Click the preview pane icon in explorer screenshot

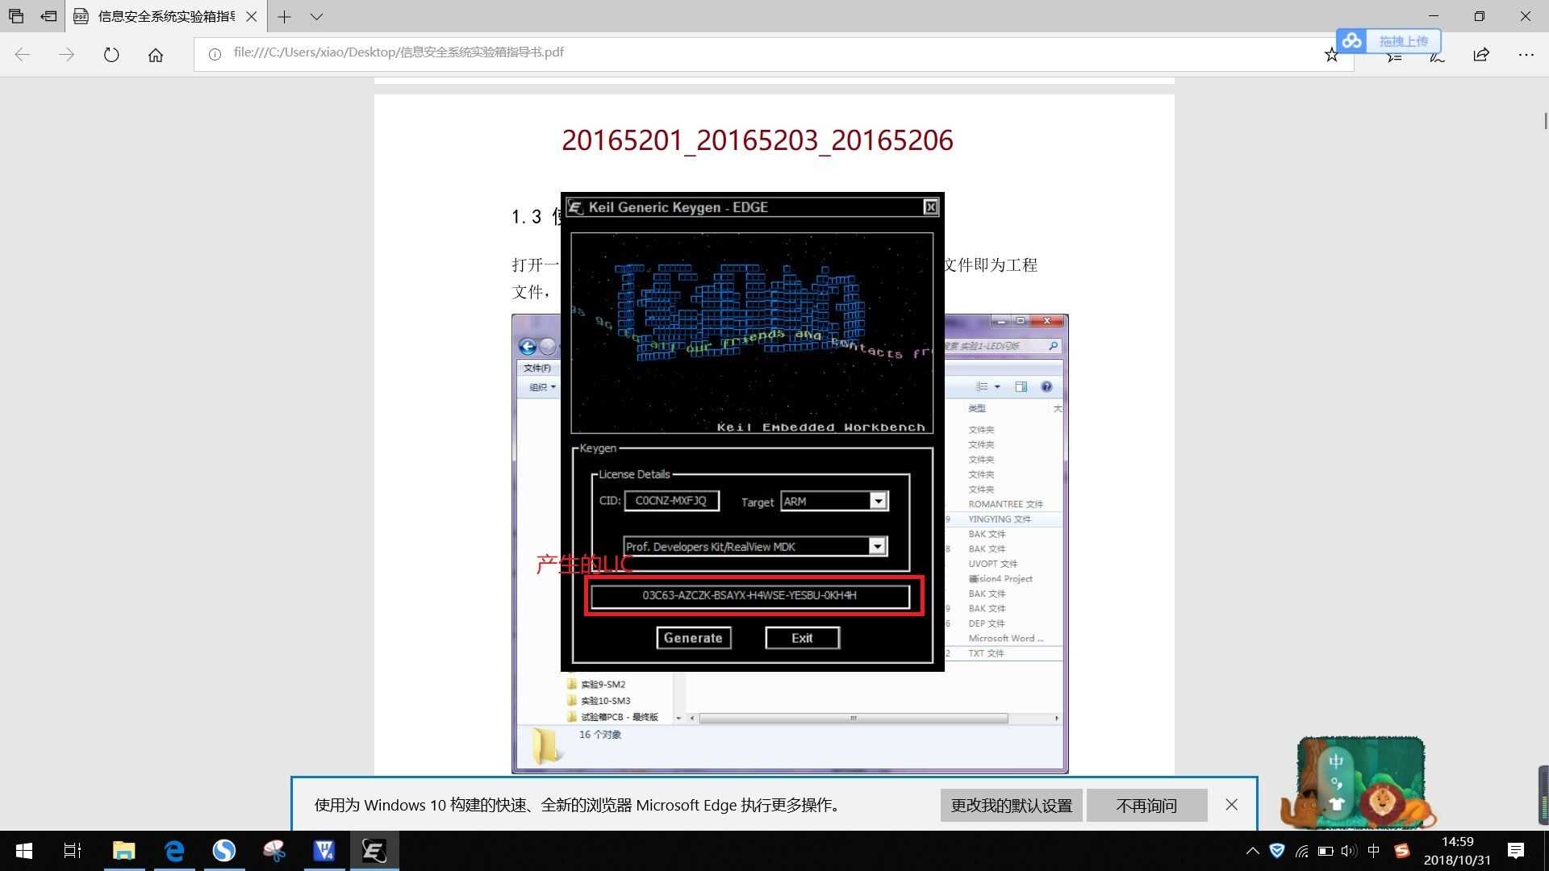point(1021,387)
